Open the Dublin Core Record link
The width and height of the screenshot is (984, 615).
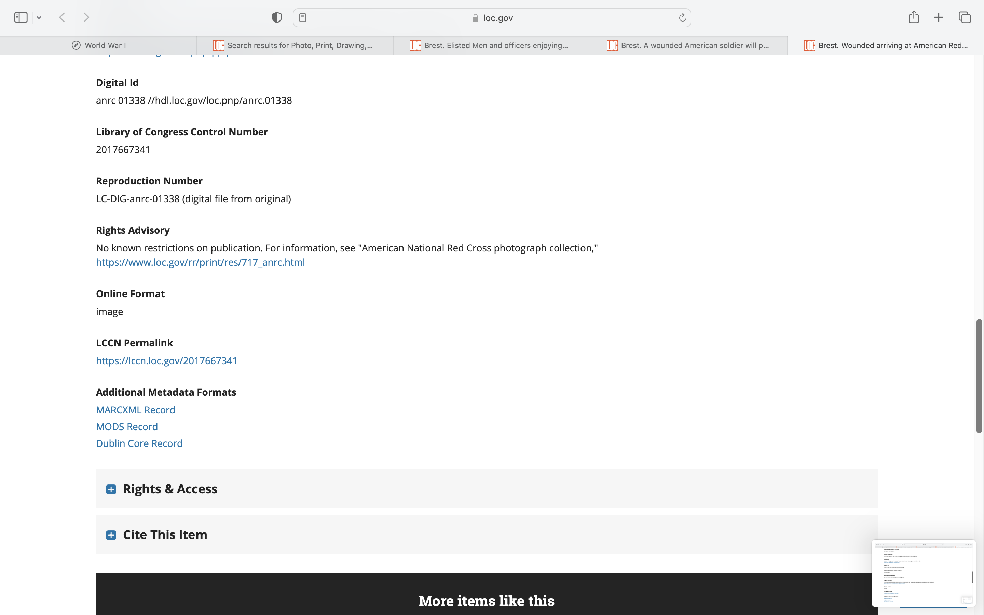(139, 443)
